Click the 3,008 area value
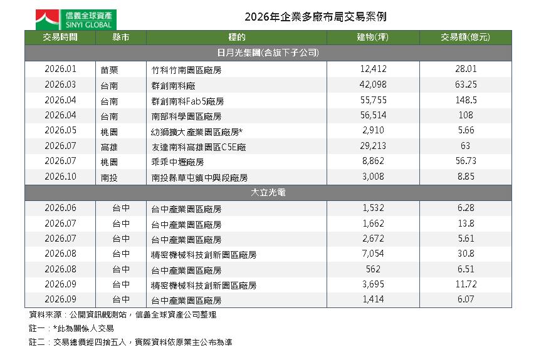The width and height of the screenshot is (539, 355). (x=374, y=177)
